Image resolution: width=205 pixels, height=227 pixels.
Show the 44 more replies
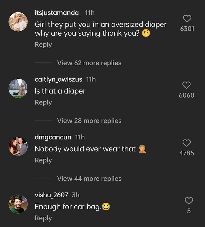[x=89, y=178]
